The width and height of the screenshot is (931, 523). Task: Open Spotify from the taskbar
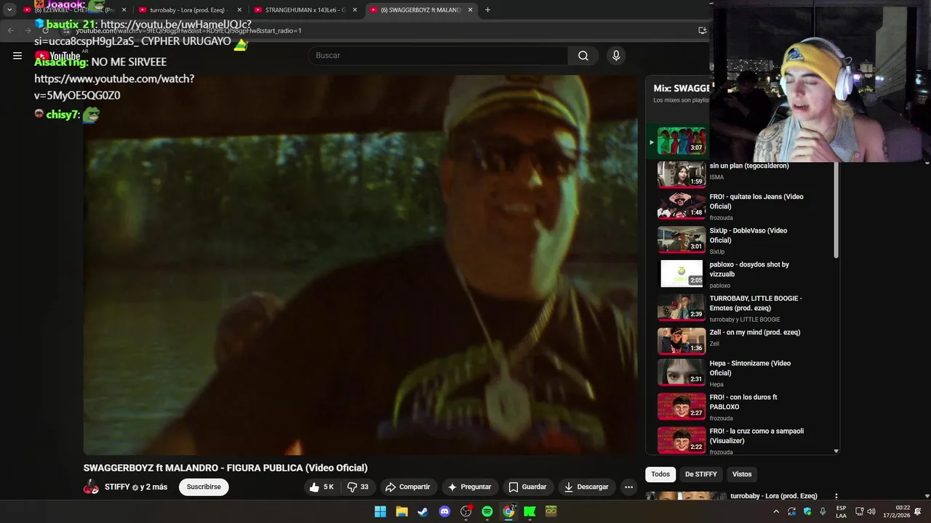coord(487,511)
